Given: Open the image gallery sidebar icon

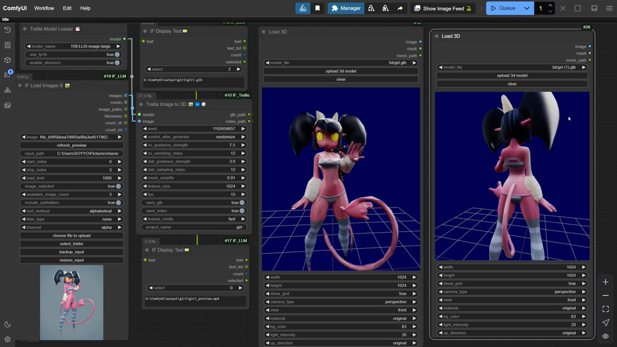Looking at the screenshot, I should (7, 105).
